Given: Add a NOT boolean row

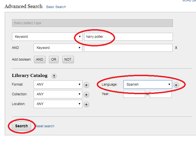Looking at the screenshot, I should (68, 59).
